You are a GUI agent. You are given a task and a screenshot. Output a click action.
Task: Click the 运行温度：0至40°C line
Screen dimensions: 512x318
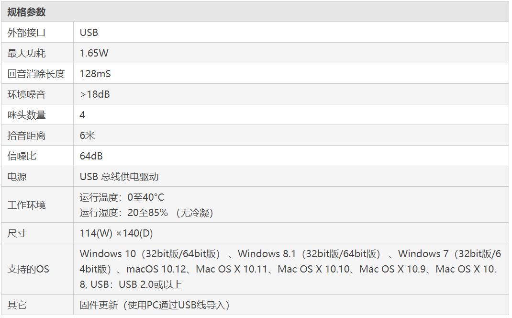[122, 197]
